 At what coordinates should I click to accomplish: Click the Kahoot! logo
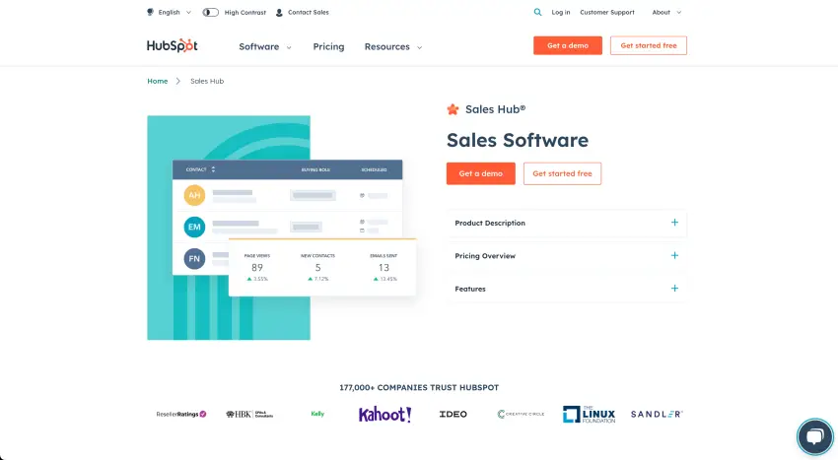tap(384, 414)
